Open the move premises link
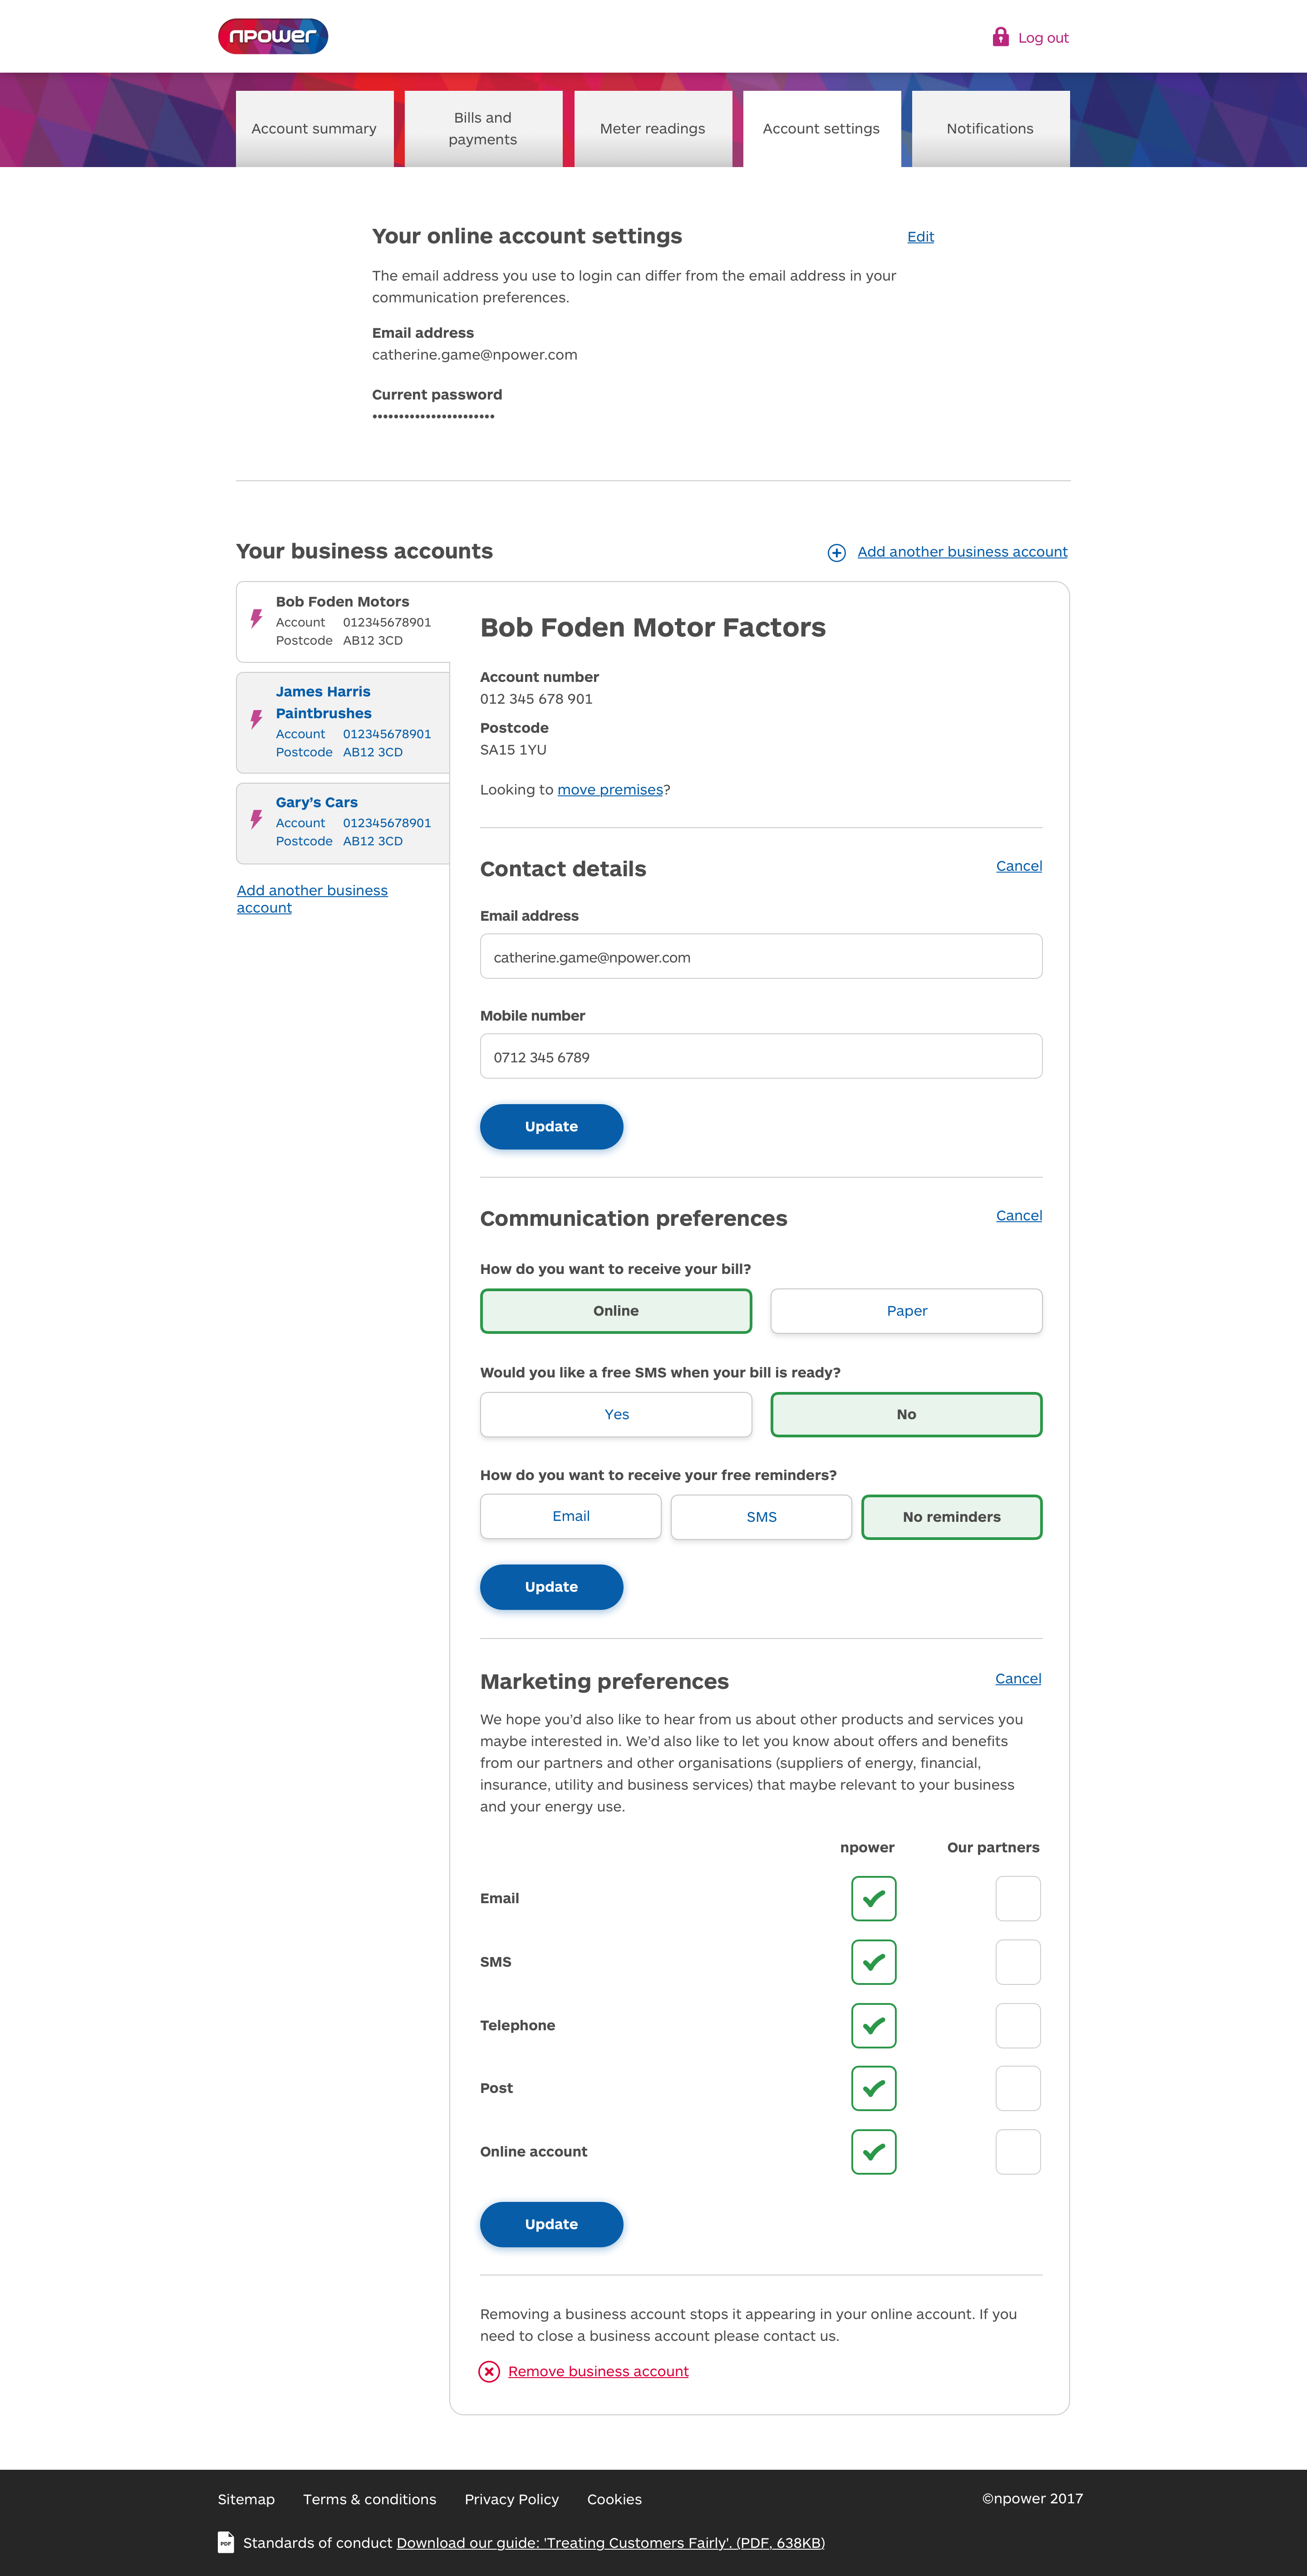The height and width of the screenshot is (2576, 1307). coord(609,789)
